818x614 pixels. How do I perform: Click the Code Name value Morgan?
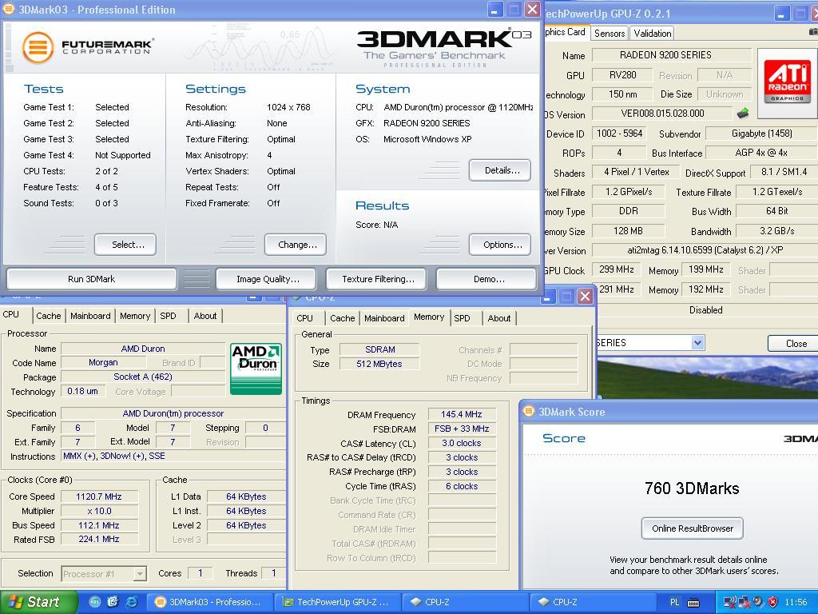[103, 362]
